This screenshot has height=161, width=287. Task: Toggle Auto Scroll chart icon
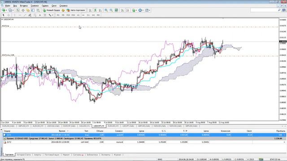tap(122, 10)
